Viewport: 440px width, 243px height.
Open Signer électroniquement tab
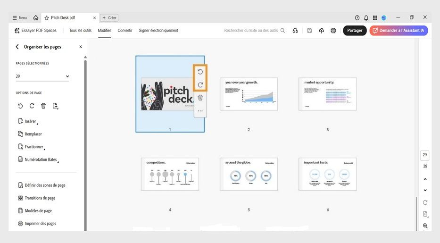pos(158,30)
